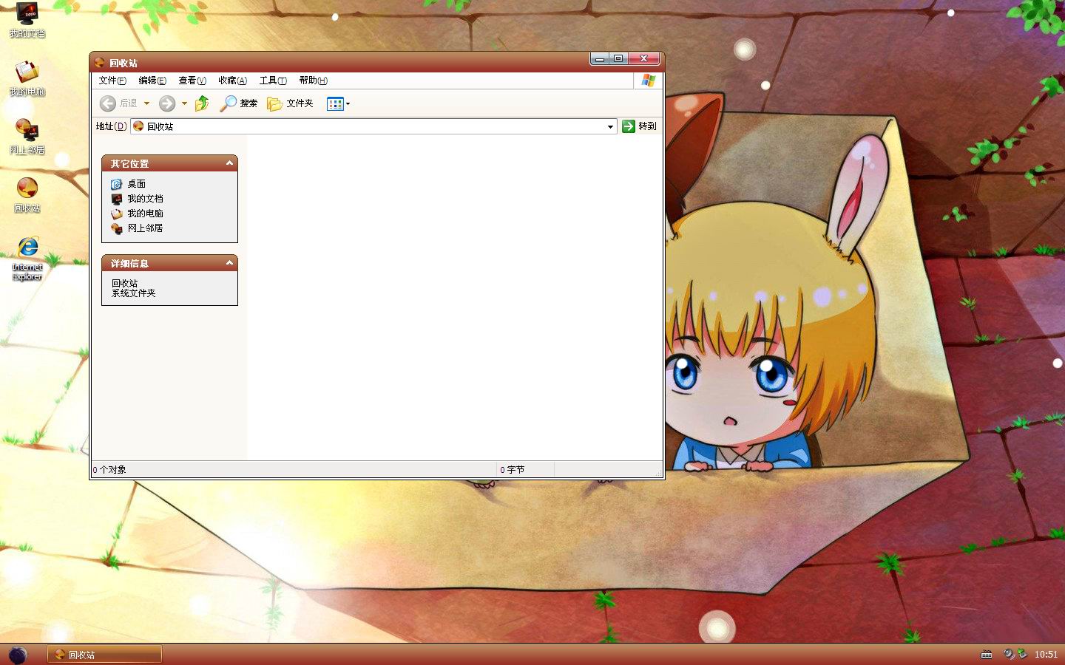Open the forward history dropdown arrow
The image size is (1065, 665).
[x=184, y=103]
